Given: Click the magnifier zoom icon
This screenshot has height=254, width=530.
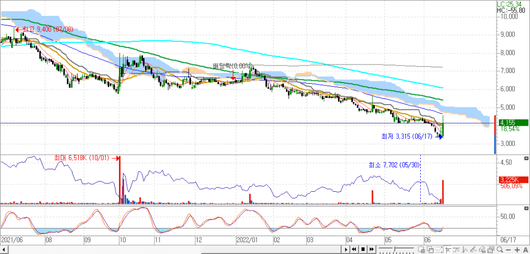Looking at the screenshot, I should [500, 249].
